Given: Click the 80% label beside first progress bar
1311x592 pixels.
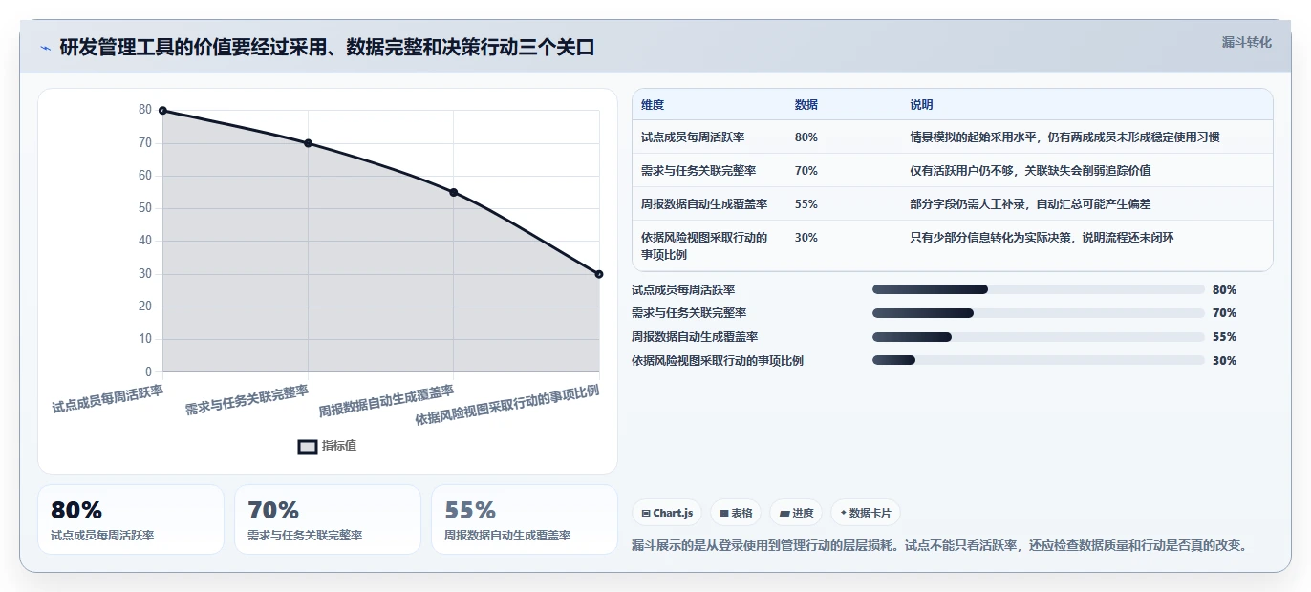Looking at the screenshot, I should pos(1224,290).
